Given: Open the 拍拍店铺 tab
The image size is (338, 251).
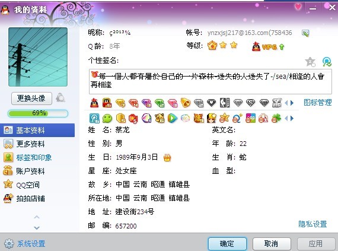Looking at the screenshot, I should point(37,198).
